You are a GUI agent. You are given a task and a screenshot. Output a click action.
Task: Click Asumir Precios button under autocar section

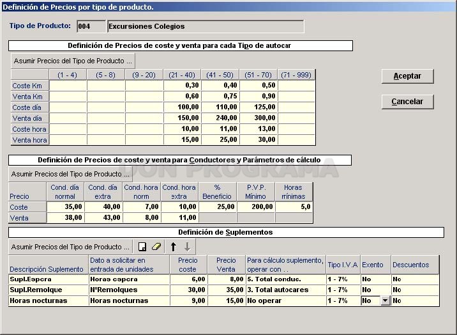pos(73,61)
